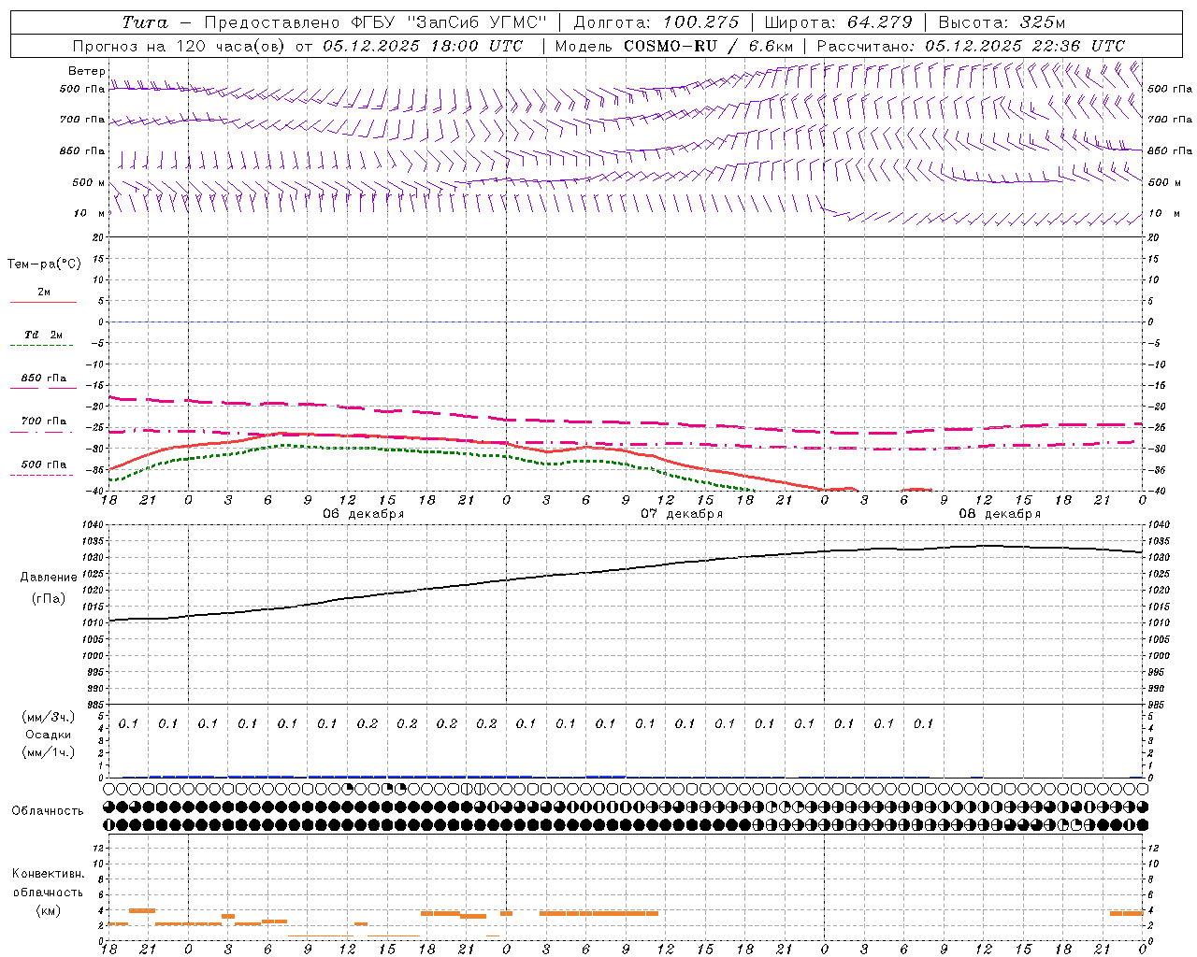Click the "700 гПа" entry in temperature legend
This screenshot has width=1197, height=957.
44,421
